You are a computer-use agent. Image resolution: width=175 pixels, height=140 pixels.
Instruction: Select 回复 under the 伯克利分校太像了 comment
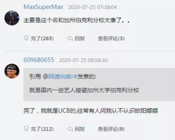click(80, 38)
